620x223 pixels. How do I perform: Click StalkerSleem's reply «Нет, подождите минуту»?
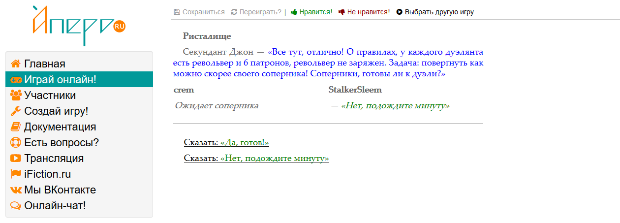395,106
